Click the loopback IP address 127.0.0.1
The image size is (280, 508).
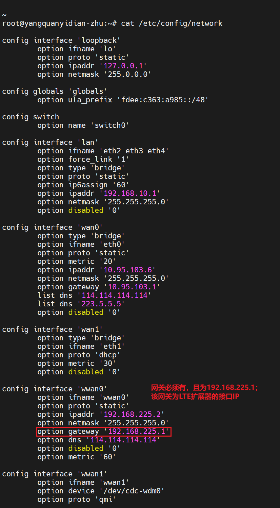pos(123,66)
